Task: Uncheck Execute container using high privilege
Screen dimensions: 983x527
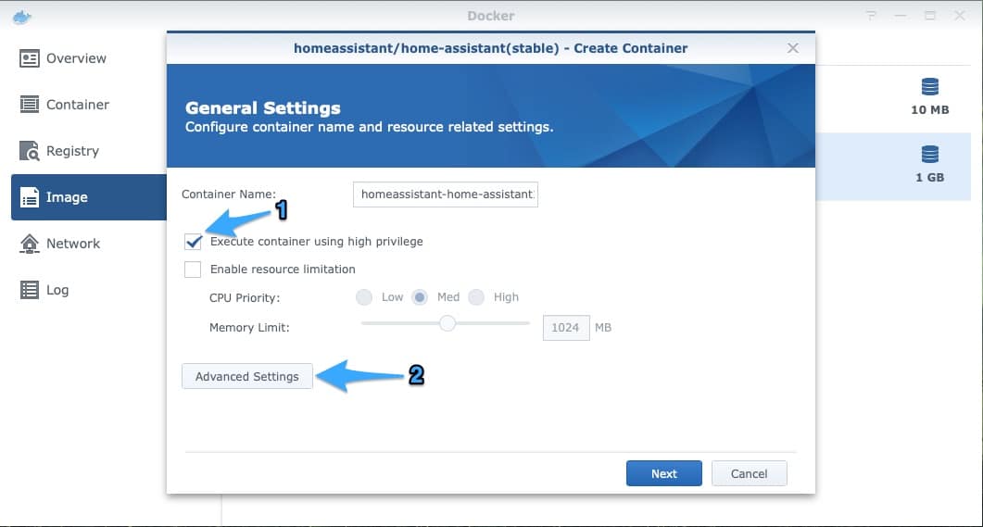Action: tap(193, 242)
